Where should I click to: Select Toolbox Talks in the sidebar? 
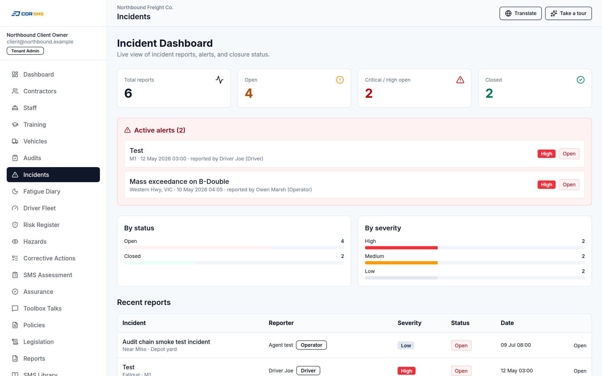(53, 308)
